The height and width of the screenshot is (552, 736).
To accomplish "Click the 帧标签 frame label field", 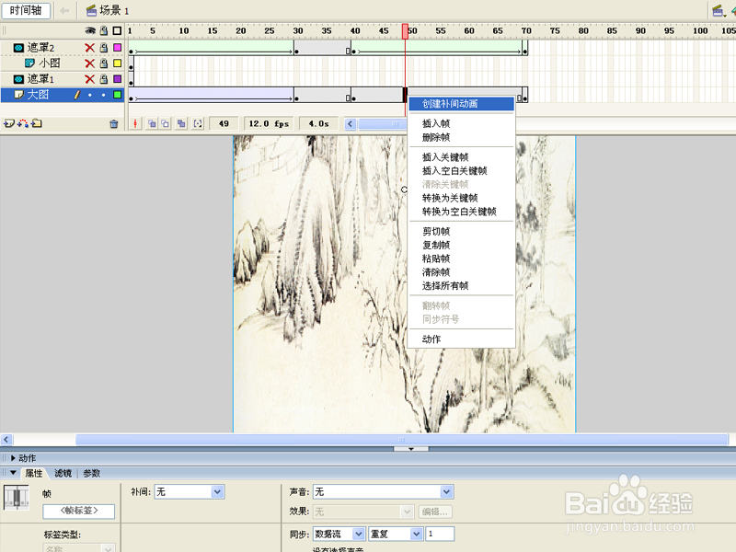I will tap(79, 511).
